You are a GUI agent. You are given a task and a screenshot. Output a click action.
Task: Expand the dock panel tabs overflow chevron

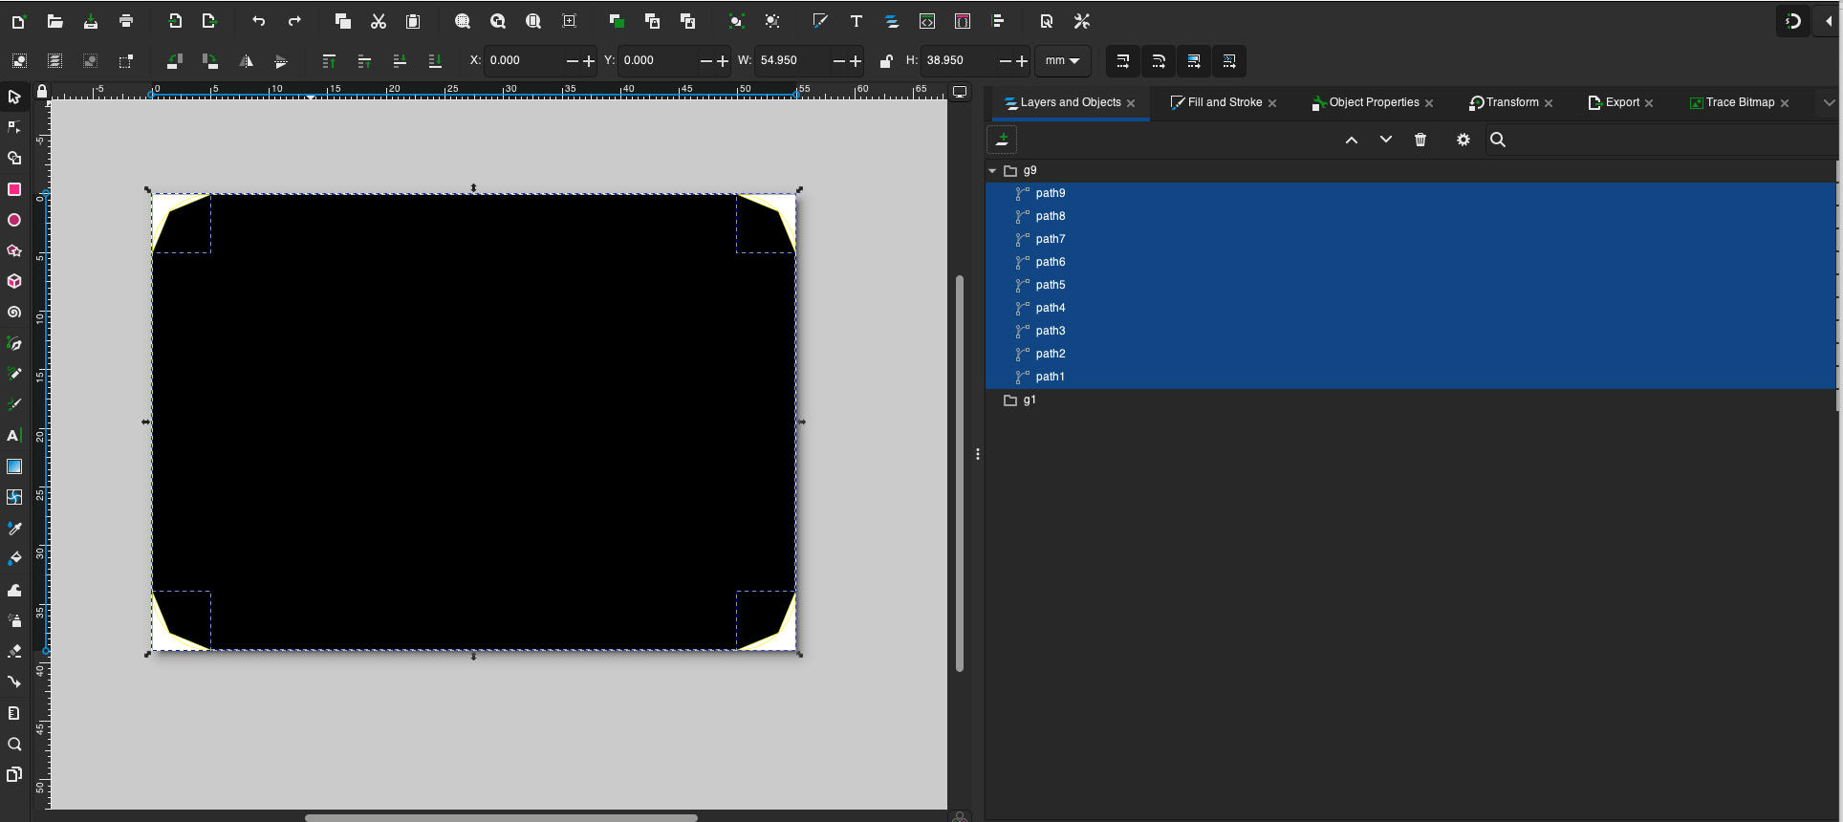1828,102
